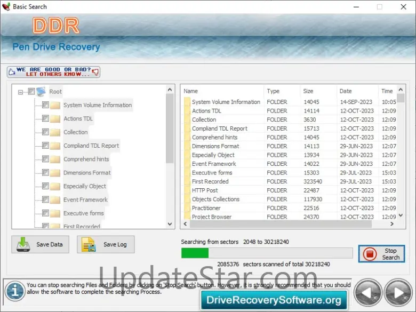Click the blue info icon
The width and height of the screenshot is (416, 312).
click(15, 291)
